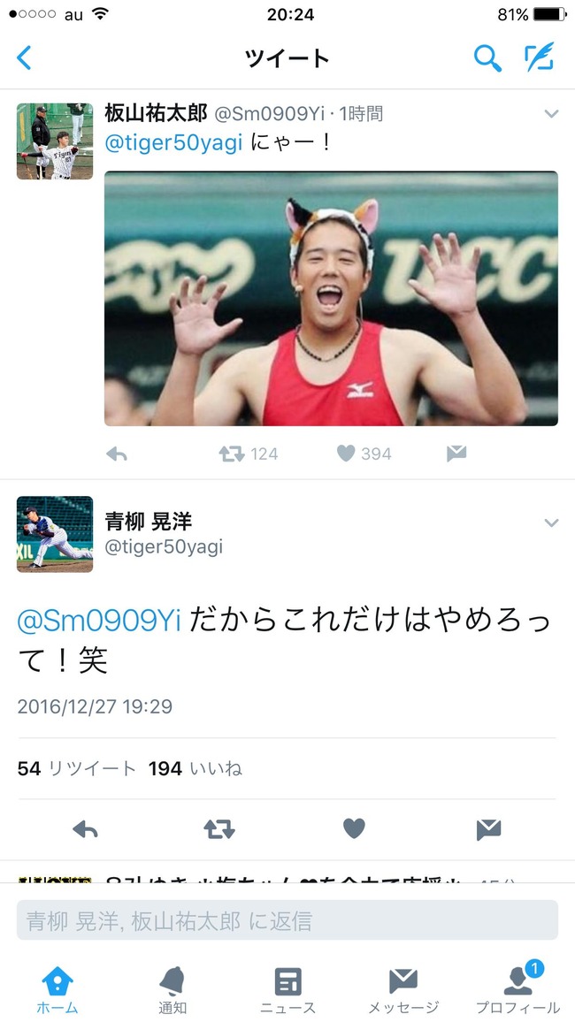Viewport: 575px width, 1022px height.
Task: Send 板山祐太郎's tweet via envelope icon
Action: (456, 454)
